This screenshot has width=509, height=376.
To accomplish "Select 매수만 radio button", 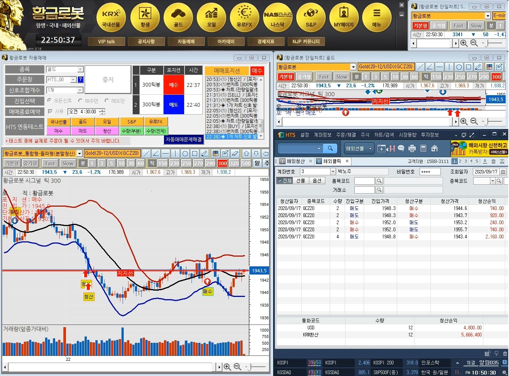I will tap(80, 101).
